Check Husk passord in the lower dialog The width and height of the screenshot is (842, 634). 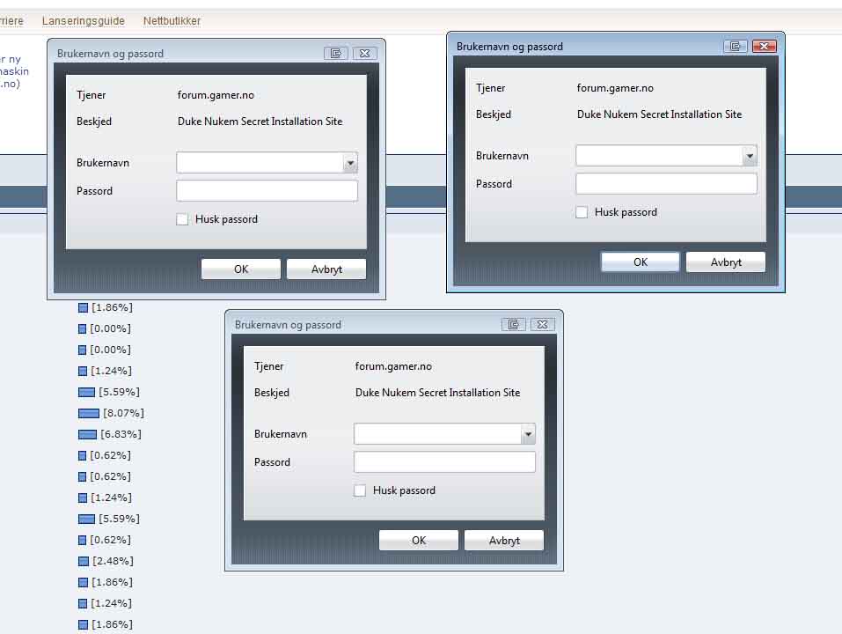click(x=360, y=490)
